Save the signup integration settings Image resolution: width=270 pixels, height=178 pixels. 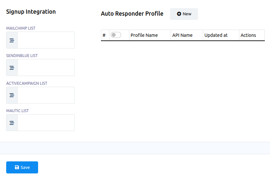pyautogui.click(x=22, y=167)
